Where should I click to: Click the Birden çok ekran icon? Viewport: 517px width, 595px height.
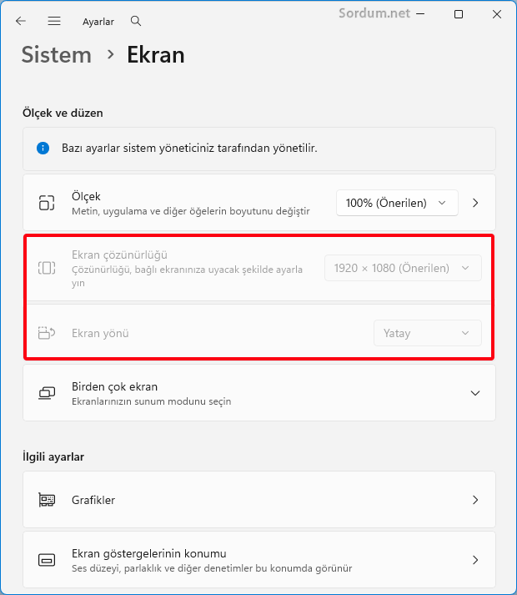coord(47,393)
